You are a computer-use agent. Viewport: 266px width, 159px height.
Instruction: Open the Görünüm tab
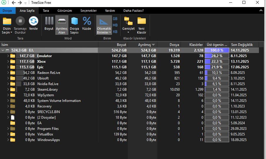tap(65, 11)
